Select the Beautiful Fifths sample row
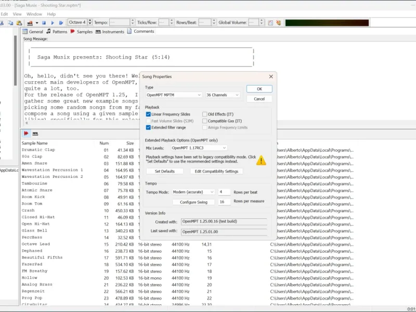The height and width of the screenshot is (312, 416). tap(42, 257)
